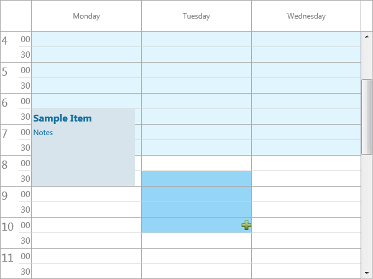The width and height of the screenshot is (373, 279).
Task: Select the Wednesday 8:00 time slot
Action: (306, 163)
